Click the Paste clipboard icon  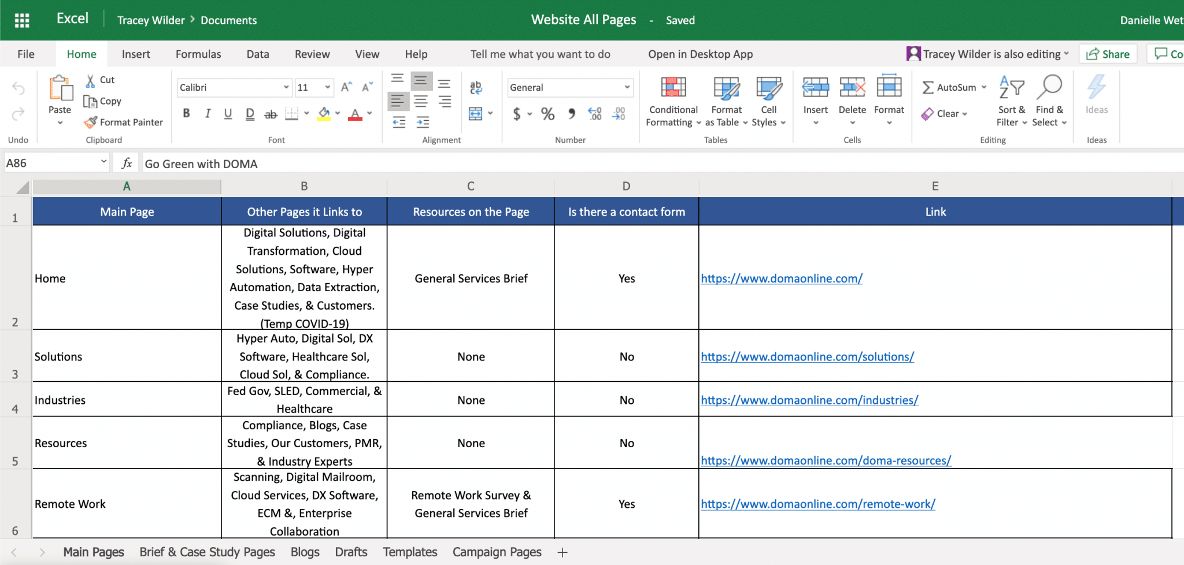tap(60, 88)
